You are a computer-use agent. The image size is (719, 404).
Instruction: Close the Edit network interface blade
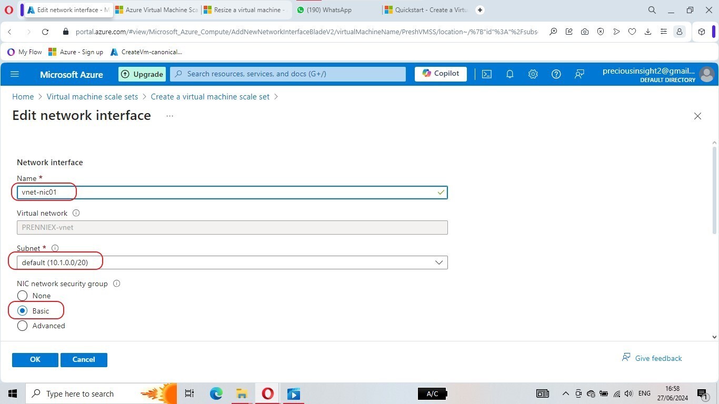click(697, 116)
